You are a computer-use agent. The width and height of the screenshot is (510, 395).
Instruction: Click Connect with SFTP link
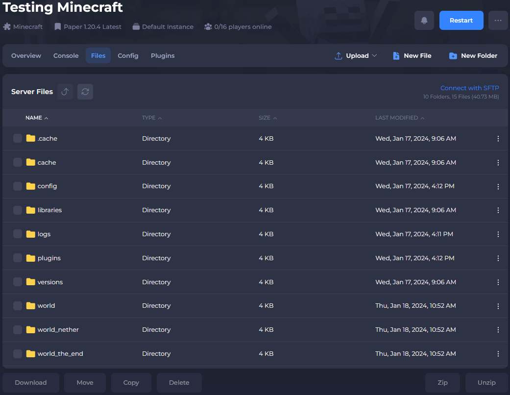click(469, 88)
